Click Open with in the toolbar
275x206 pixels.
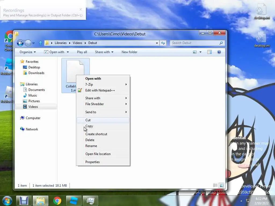[54, 52]
